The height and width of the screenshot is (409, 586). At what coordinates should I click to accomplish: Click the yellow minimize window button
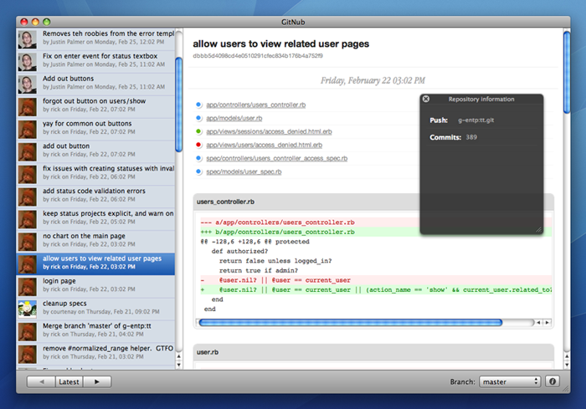click(x=35, y=22)
